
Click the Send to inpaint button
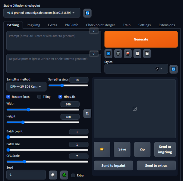(113, 166)
